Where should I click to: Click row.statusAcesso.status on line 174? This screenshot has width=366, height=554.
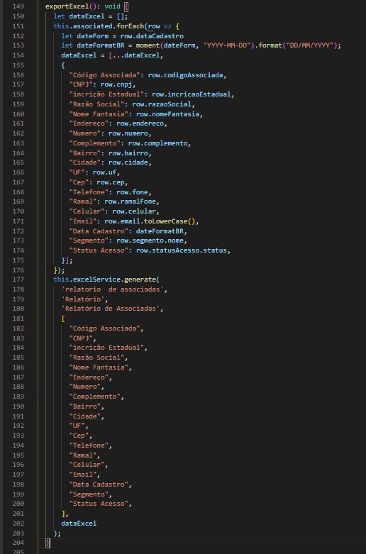[182, 250]
